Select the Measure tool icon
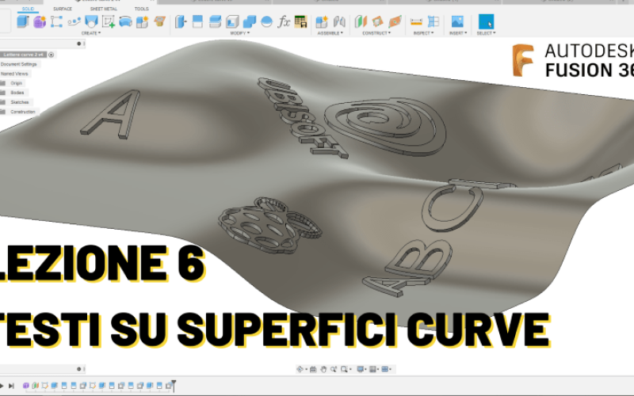 tap(416, 21)
